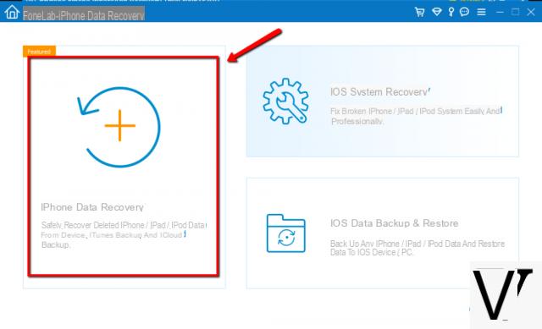542x329 pixels.
Task: Open the chat feedback bubble icon
Action: pos(465,12)
